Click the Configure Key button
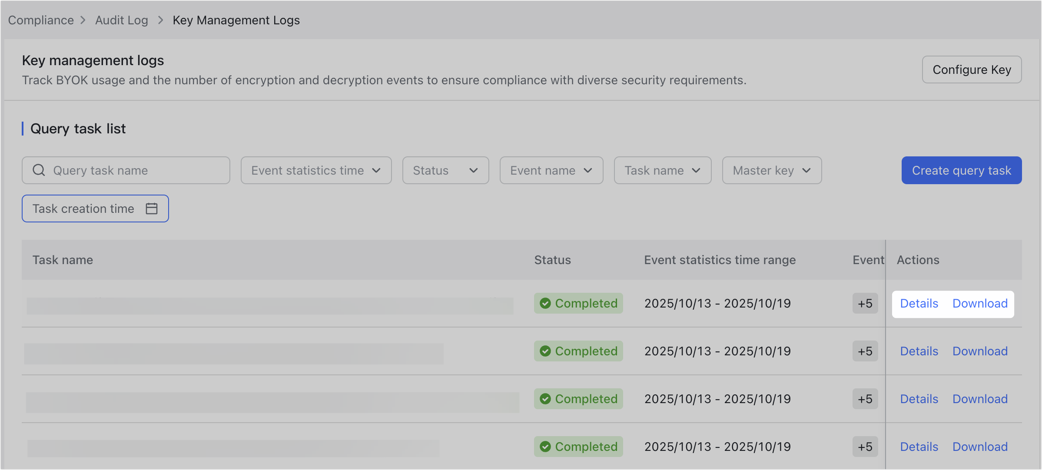This screenshot has height=470, width=1042. (972, 70)
